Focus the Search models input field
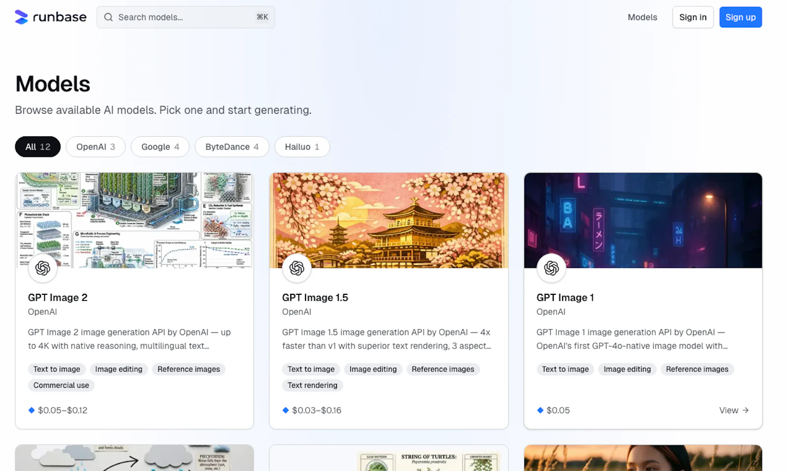 click(x=185, y=17)
